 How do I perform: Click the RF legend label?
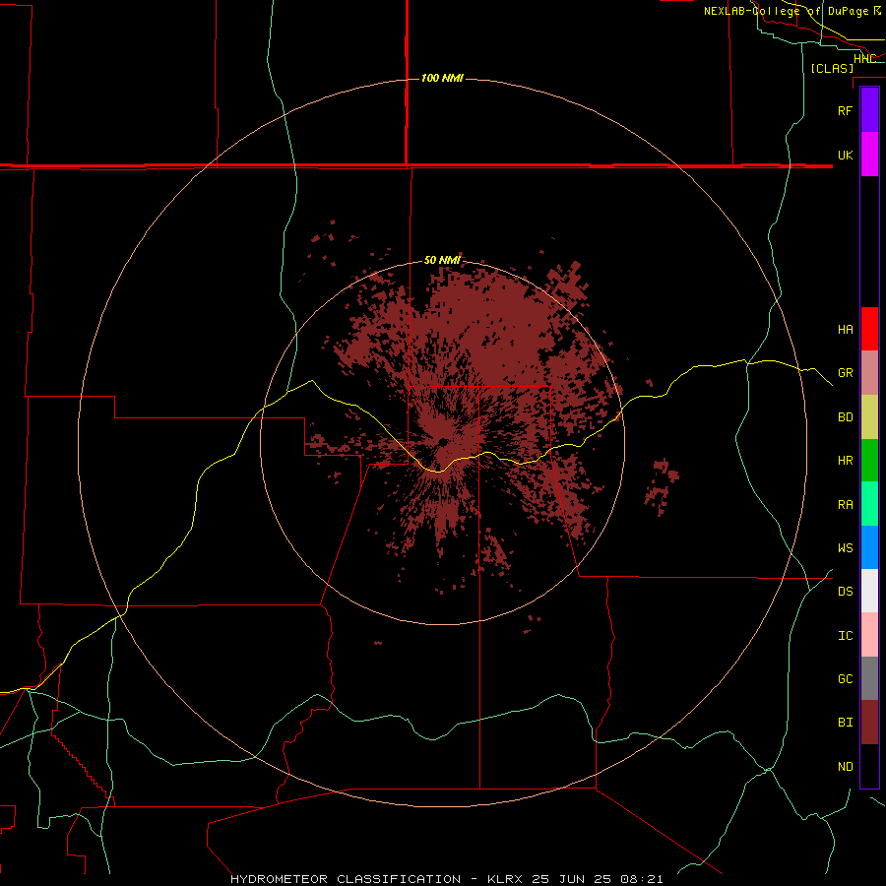point(846,110)
